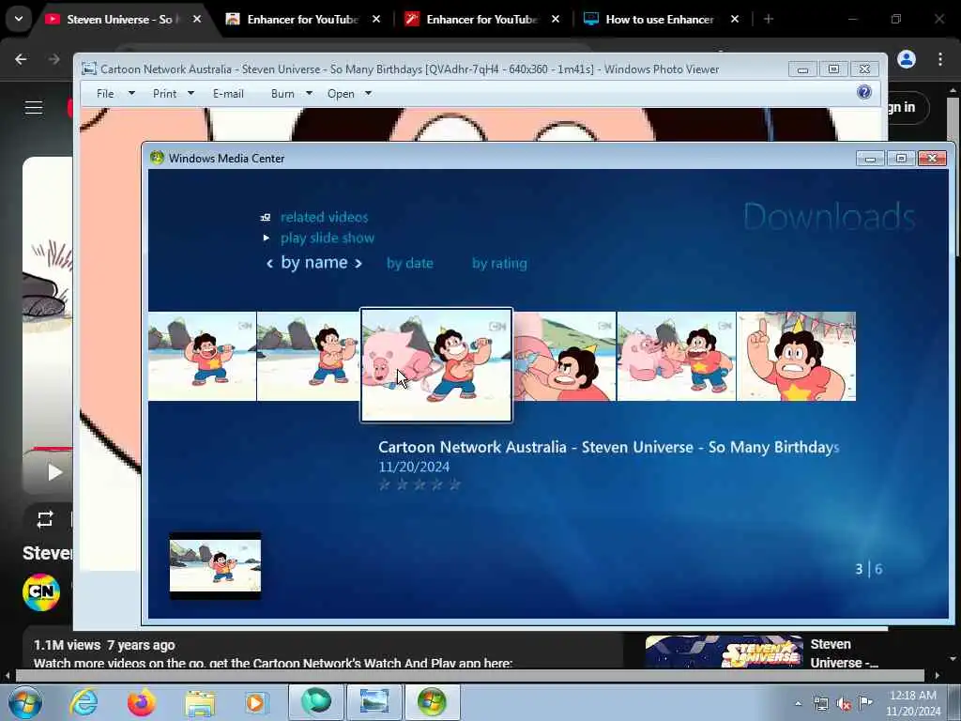Viewport: 961px width, 721px height.
Task: Click play slide show in Media Center
Action: (x=328, y=238)
